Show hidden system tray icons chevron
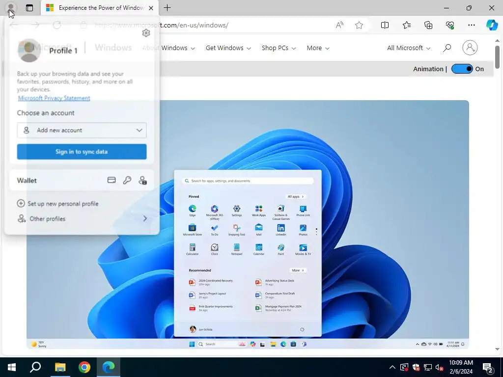This screenshot has height=377, width=503. pyautogui.click(x=392, y=367)
